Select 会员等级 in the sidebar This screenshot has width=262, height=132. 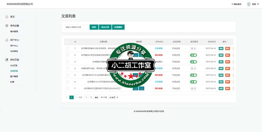[14, 51]
